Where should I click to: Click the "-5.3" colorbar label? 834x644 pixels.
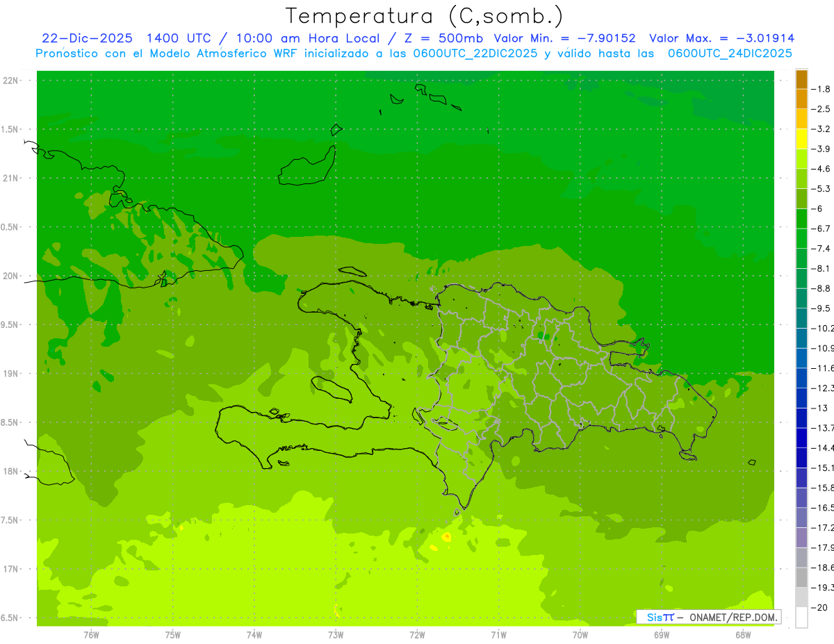point(821,189)
